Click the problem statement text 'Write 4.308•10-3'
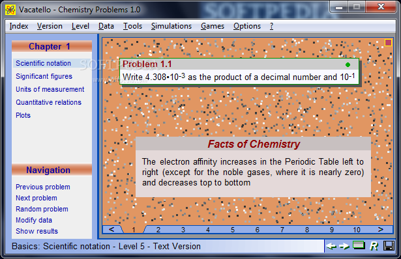 tap(154, 77)
